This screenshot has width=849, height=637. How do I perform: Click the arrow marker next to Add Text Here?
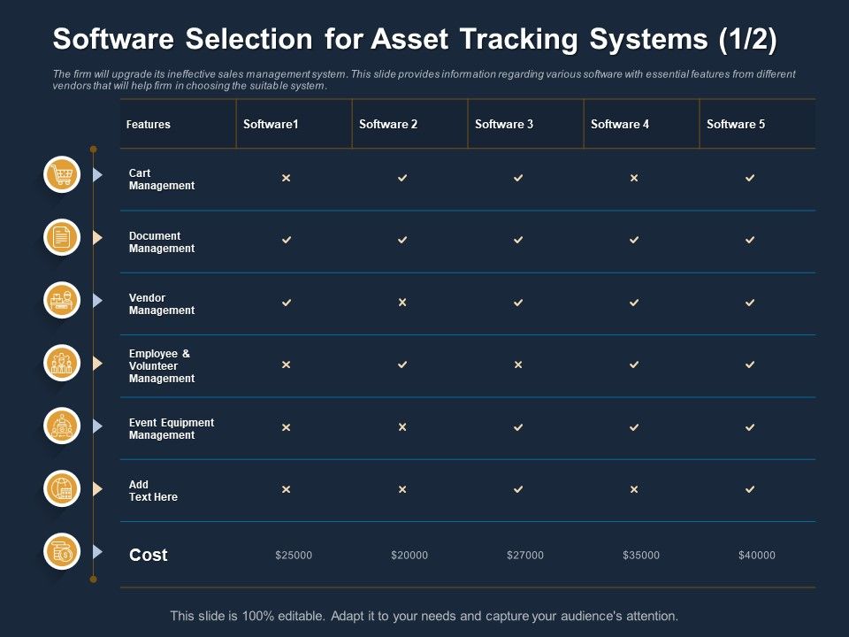[x=97, y=488]
